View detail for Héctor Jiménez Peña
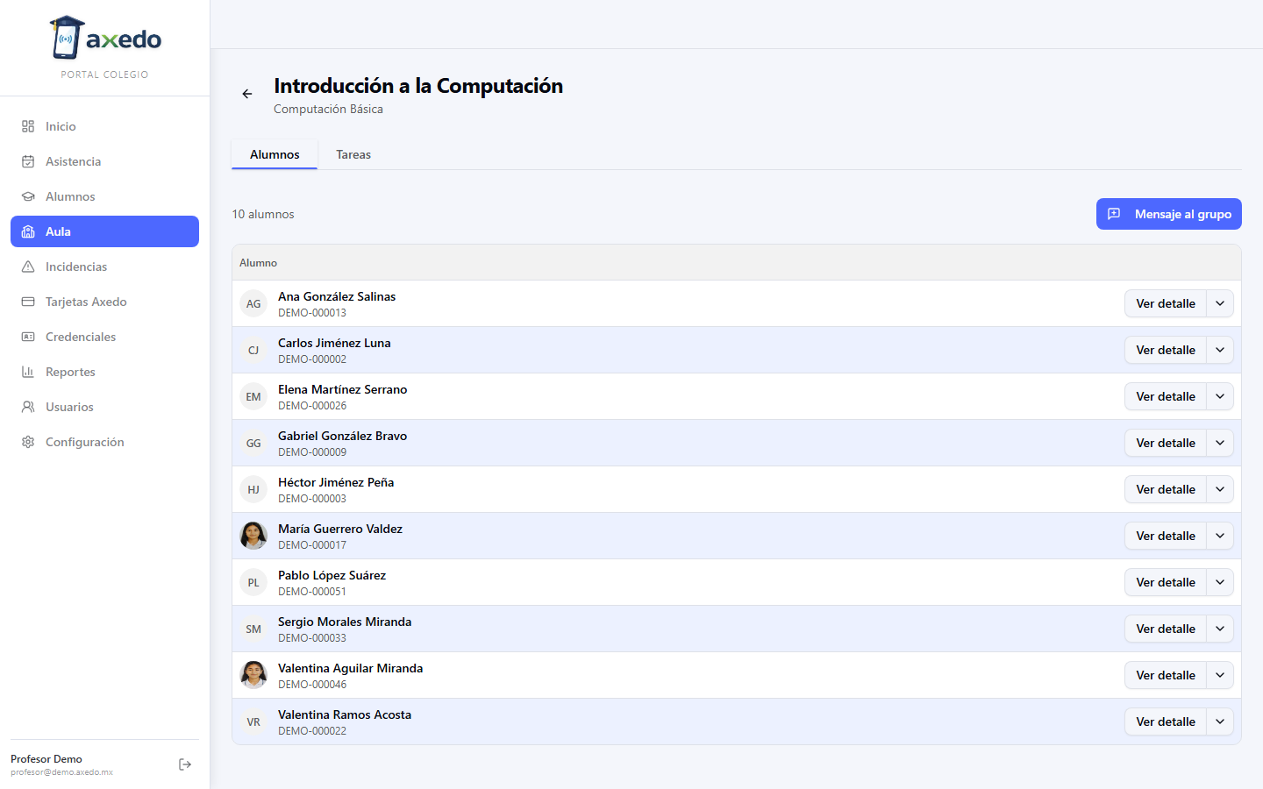 tap(1166, 489)
